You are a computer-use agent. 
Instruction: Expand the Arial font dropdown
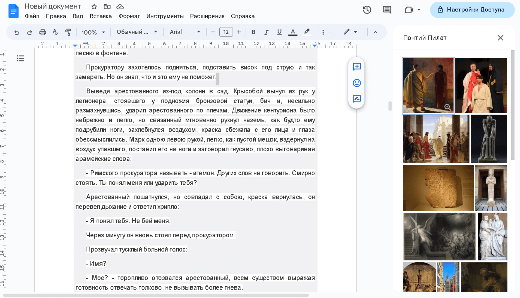pyautogui.click(x=185, y=32)
